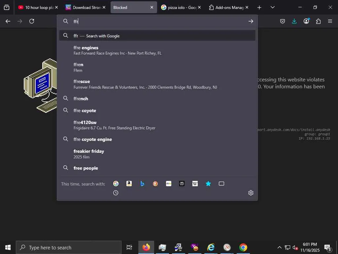338x254 pixels.
Task: Close the Add-ons Manager tab
Action: (247, 7)
